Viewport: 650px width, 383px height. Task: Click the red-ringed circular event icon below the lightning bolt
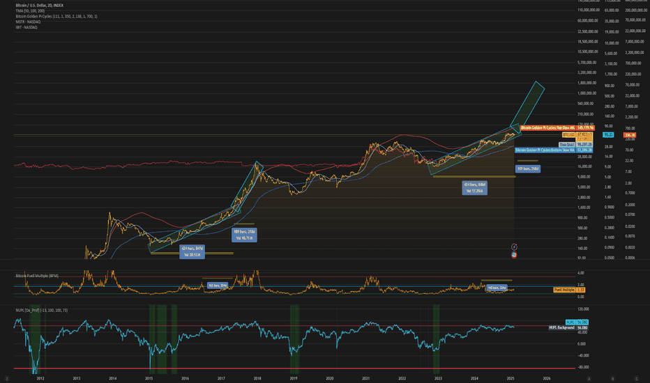click(514, 255)
